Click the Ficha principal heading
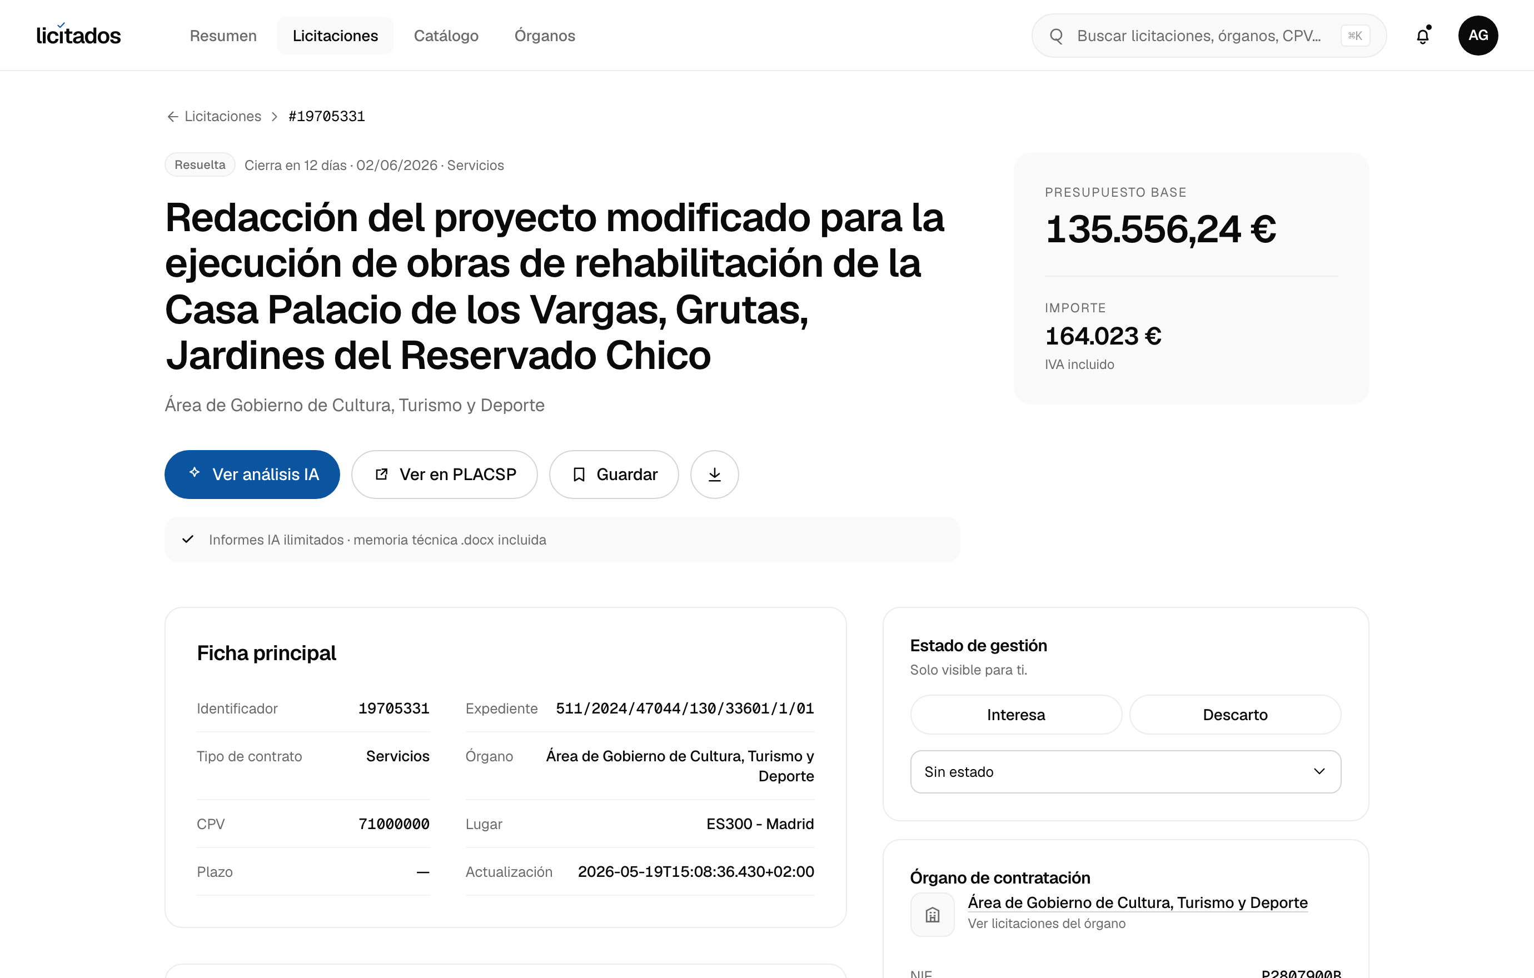Viewport: 1534px width, 978px height. (x=266, y=653)
